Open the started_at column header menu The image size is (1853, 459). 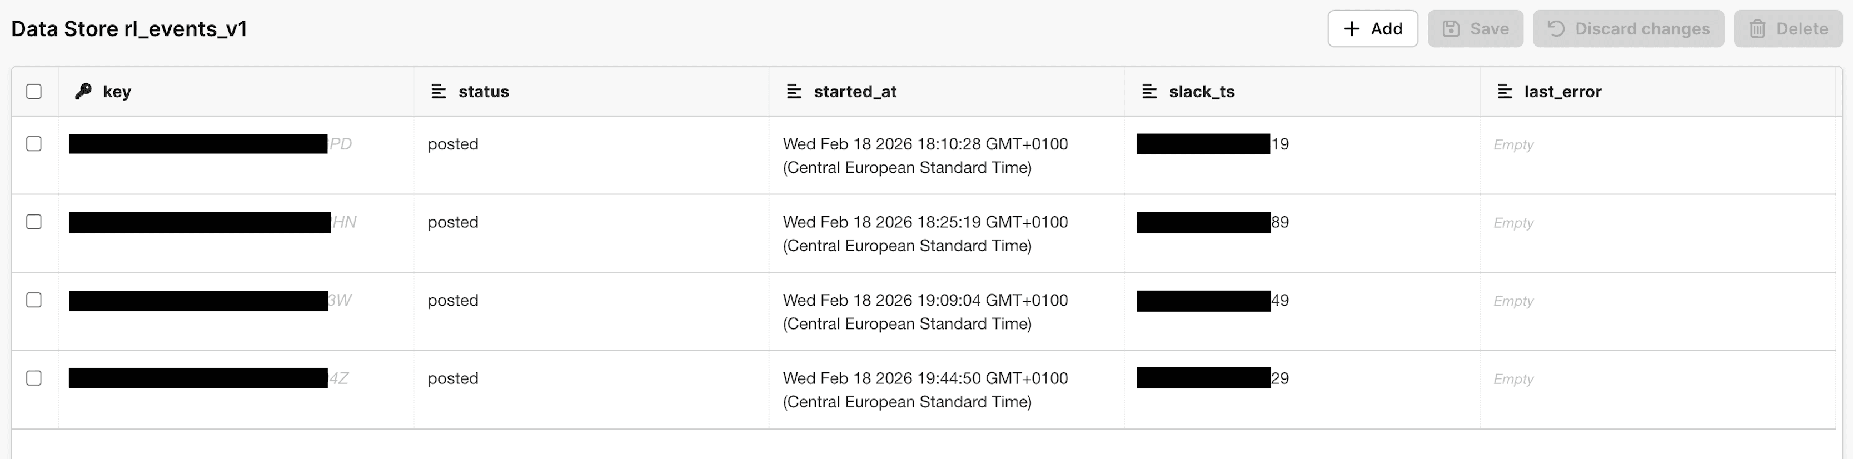(x=794, y=91)
